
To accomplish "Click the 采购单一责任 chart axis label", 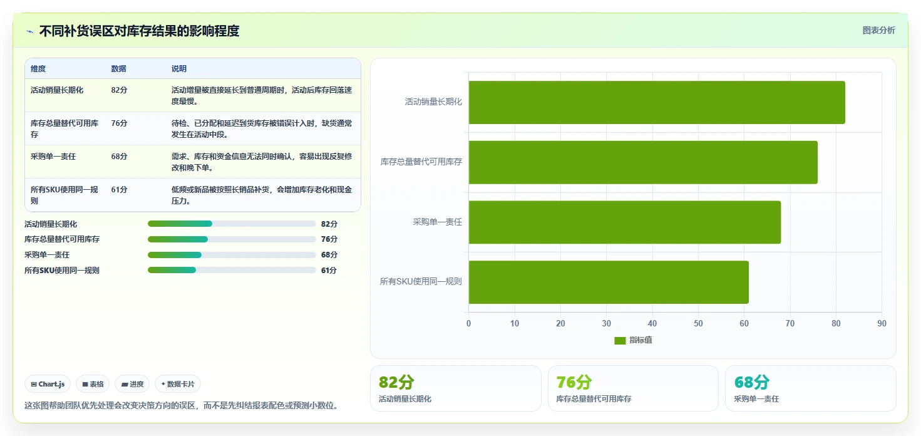I will coord(438,222).
